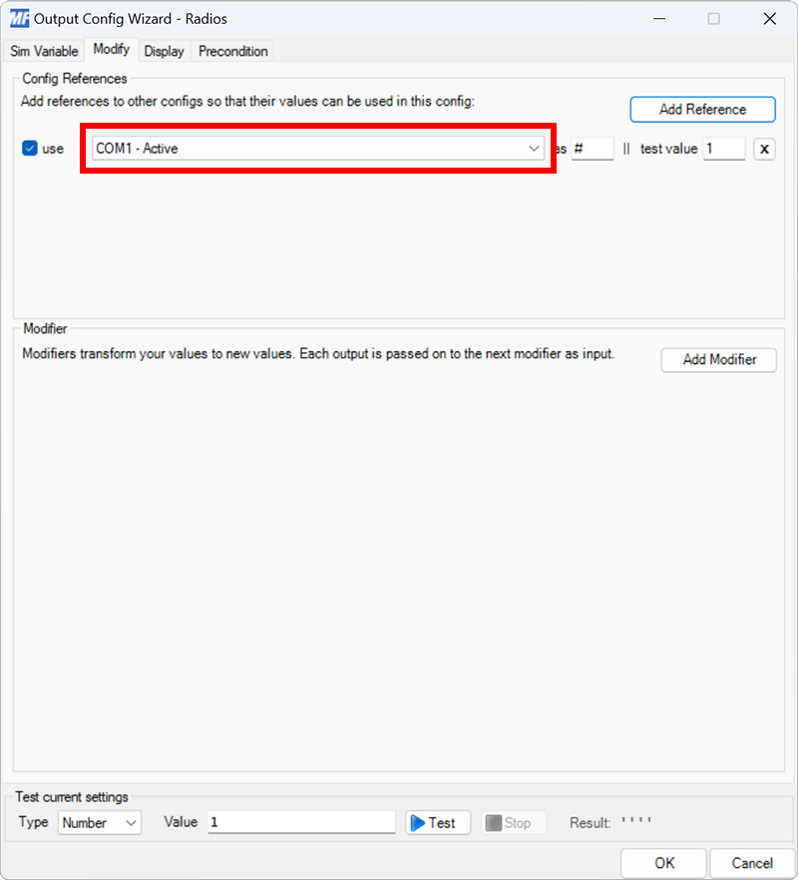Enable the 'use' checkbox for config reference

[x=30, y=148]
